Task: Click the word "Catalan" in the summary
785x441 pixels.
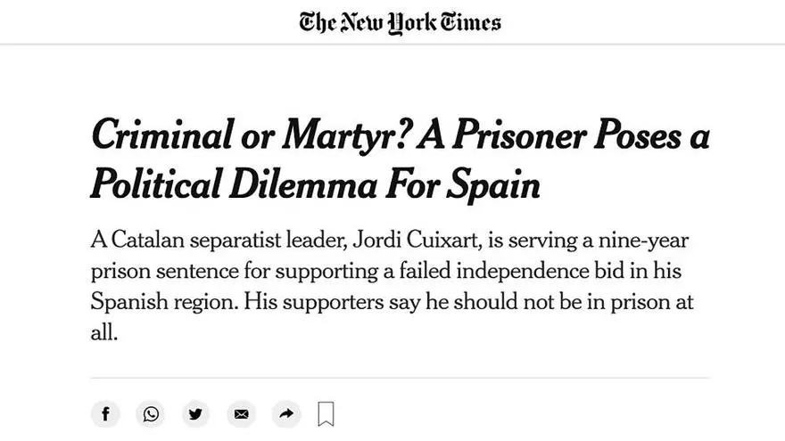Action: [142, 241]
